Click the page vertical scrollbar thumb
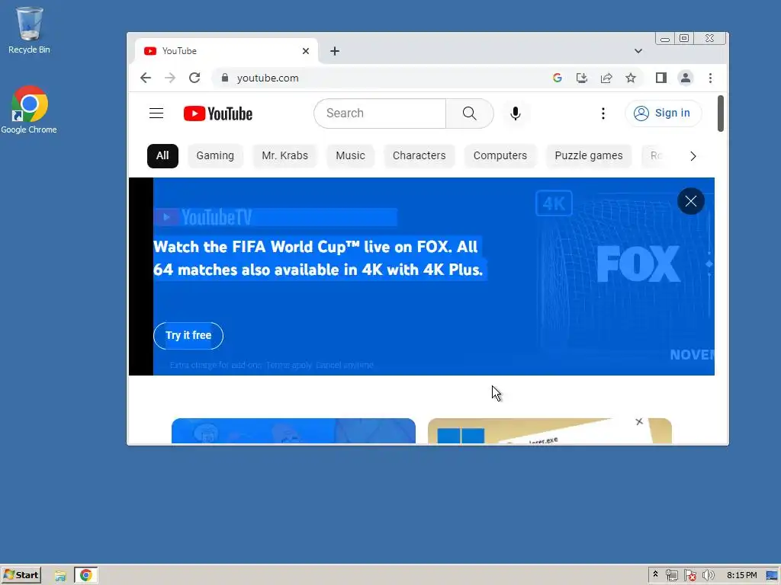Image resolution: width=781 pixels, height=585 pixels. pyautogui.click(x=720, y=113)
